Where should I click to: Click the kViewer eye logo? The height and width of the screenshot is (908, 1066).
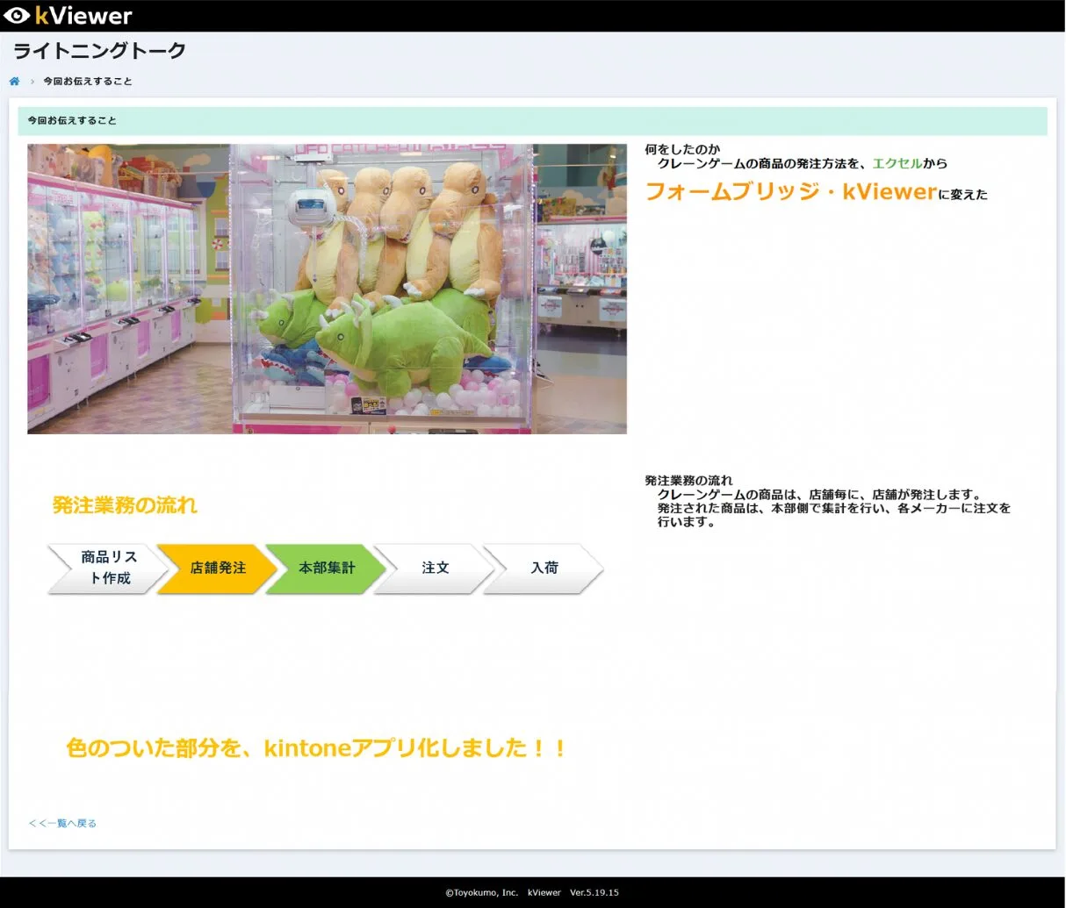coord(15,15)
